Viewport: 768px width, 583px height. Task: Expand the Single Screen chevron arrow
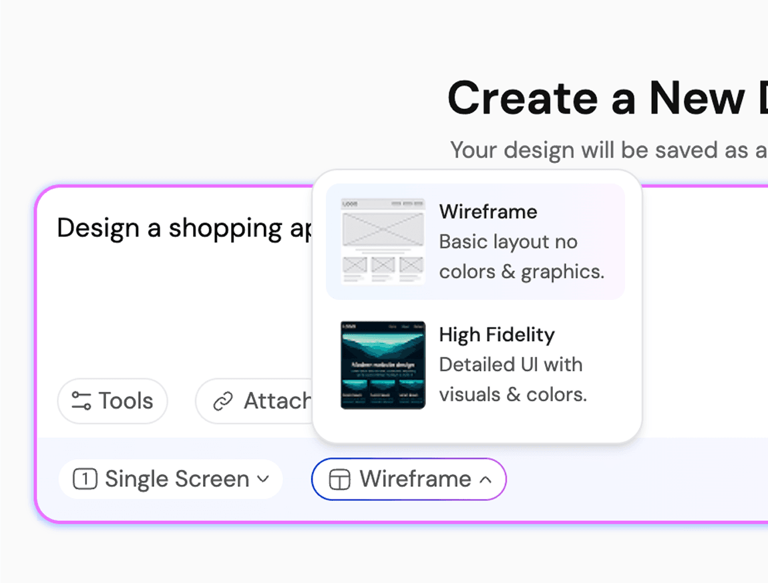coord(264,479)
